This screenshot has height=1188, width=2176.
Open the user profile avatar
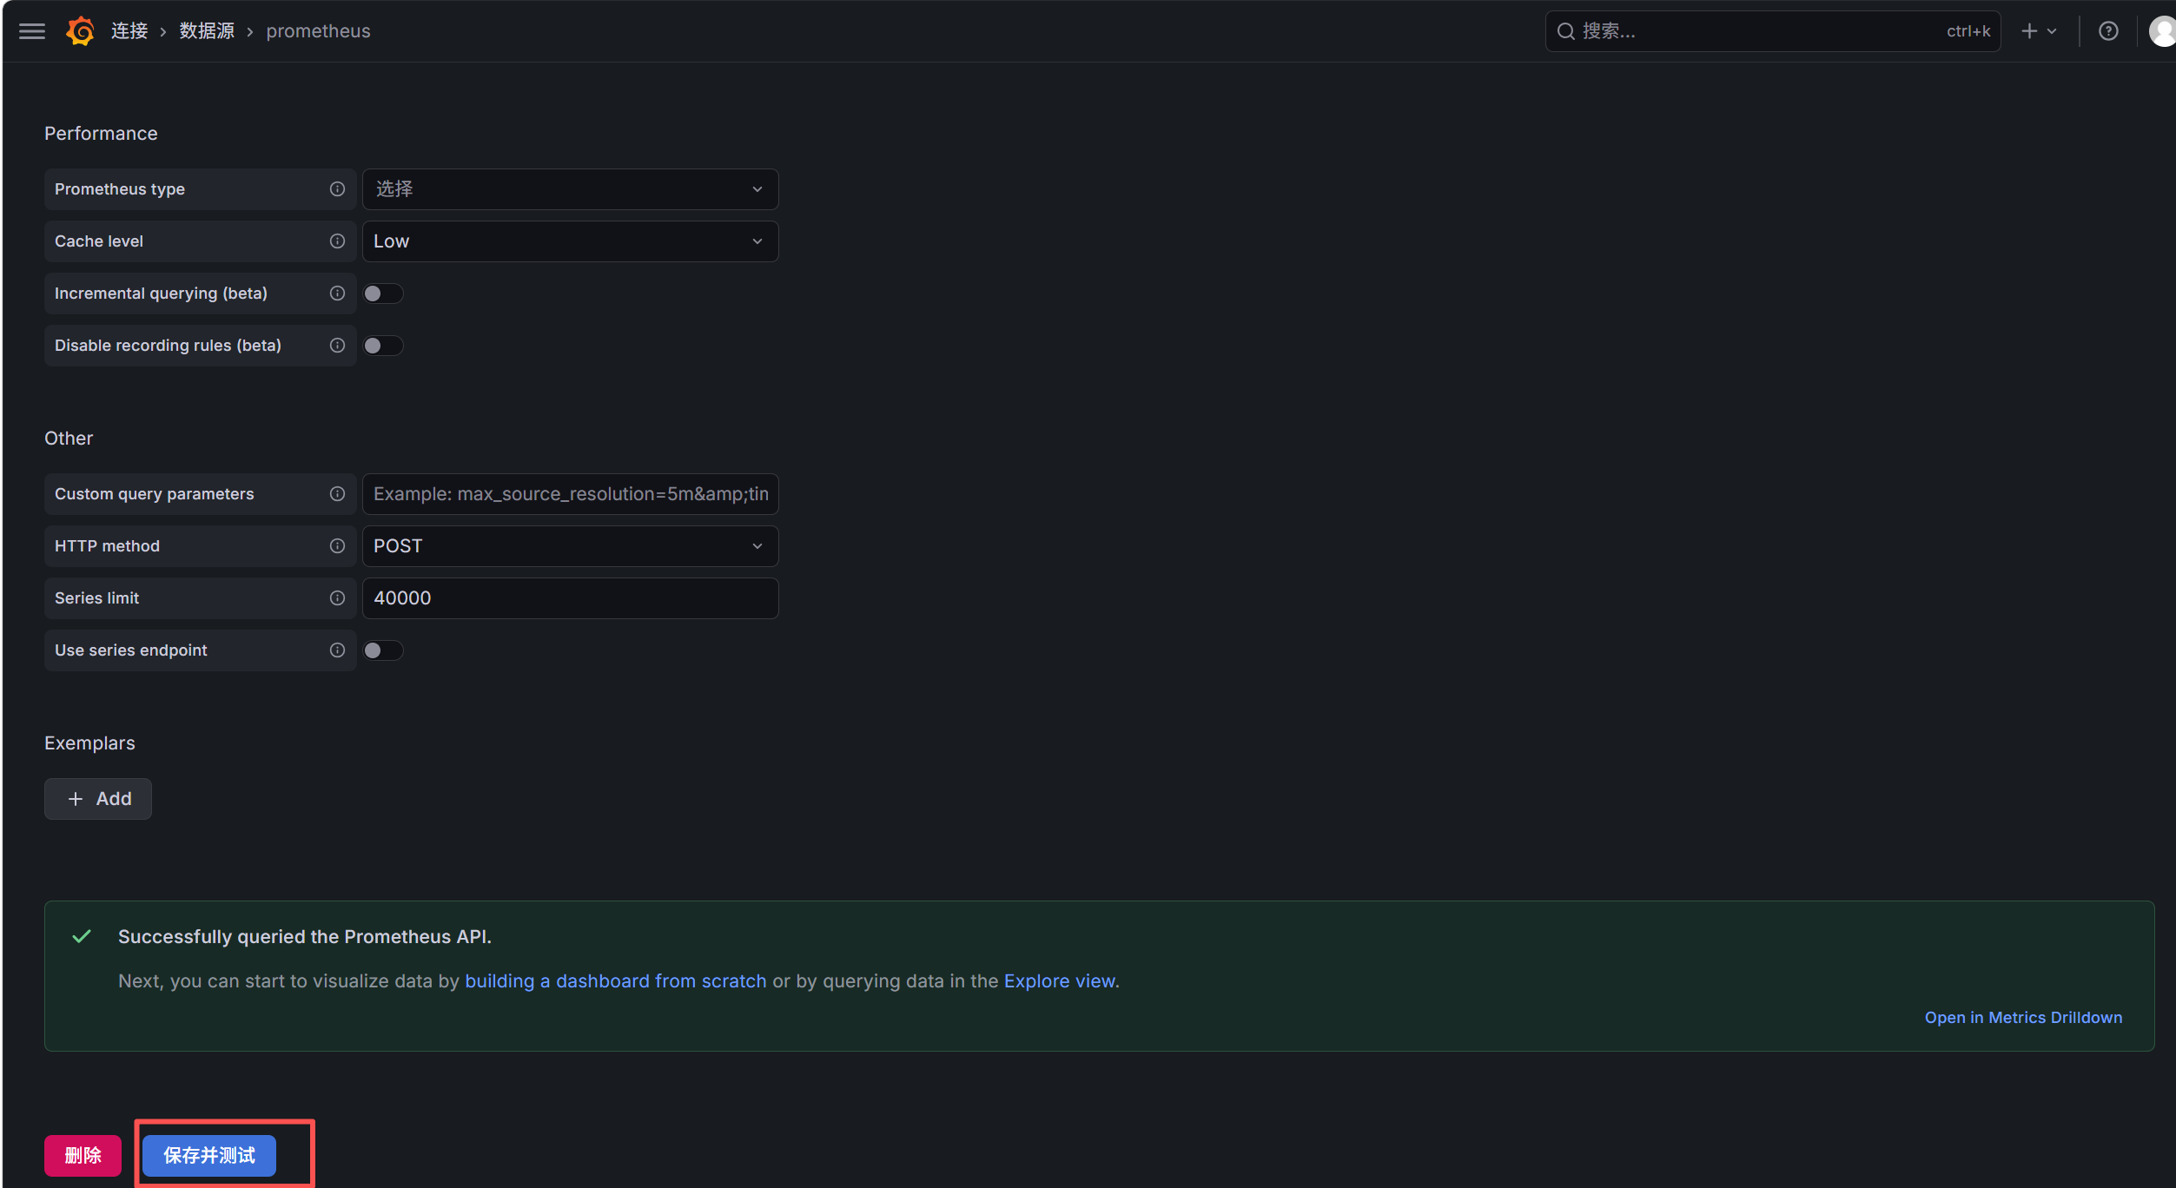point(2162,31)
